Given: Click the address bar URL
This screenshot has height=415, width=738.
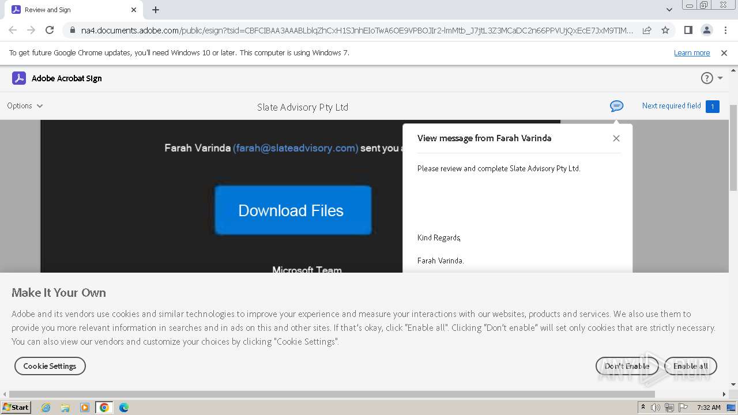Looking at the screenshot, I should tap(357, 31).
